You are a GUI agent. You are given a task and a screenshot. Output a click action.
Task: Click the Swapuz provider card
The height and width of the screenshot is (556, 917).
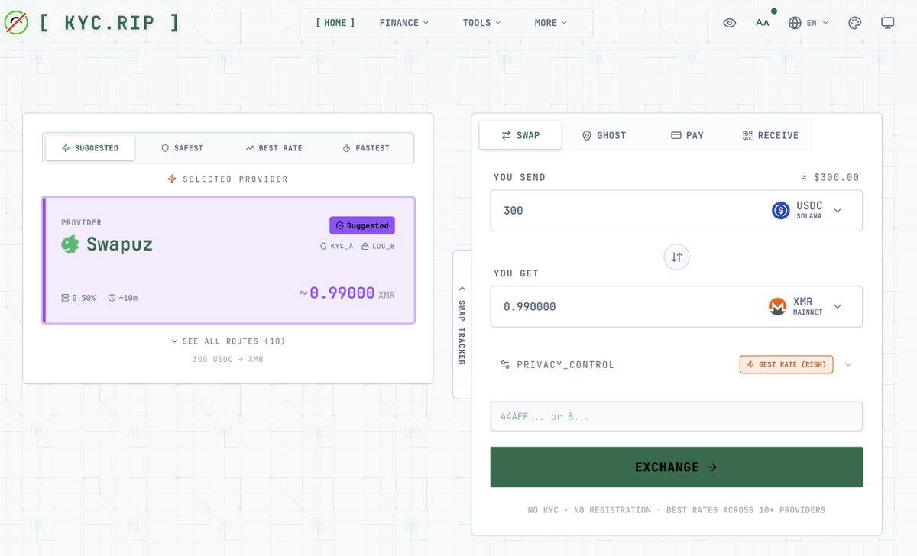click(x=228, y=260)
